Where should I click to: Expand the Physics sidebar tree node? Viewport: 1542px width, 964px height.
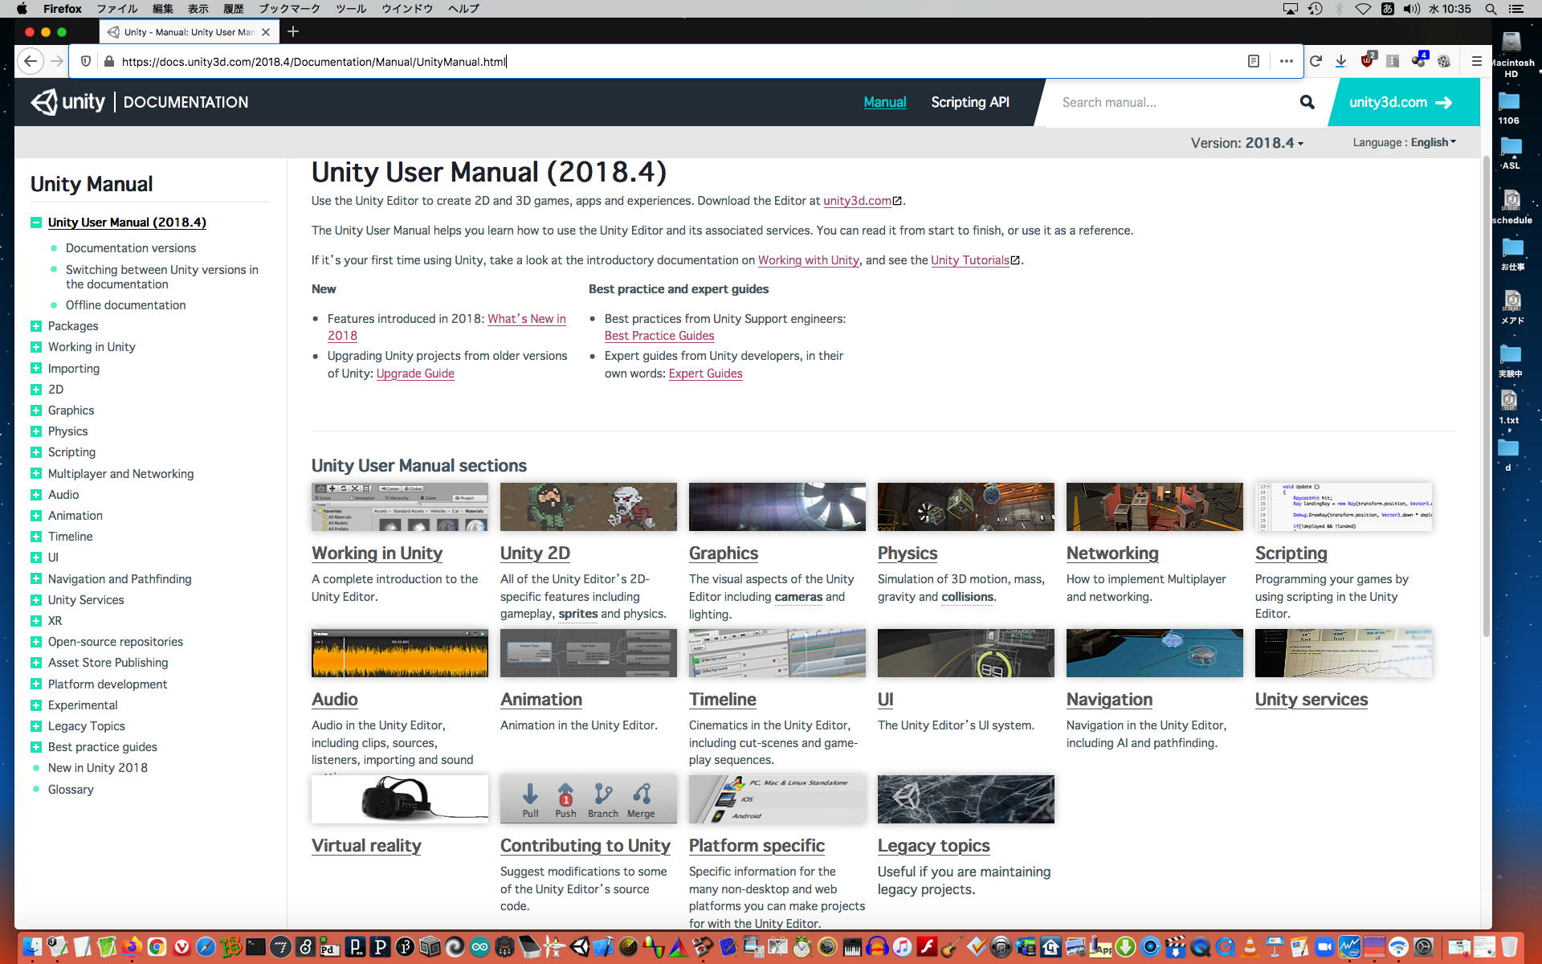pyautogui.click(x=35, y=431)
